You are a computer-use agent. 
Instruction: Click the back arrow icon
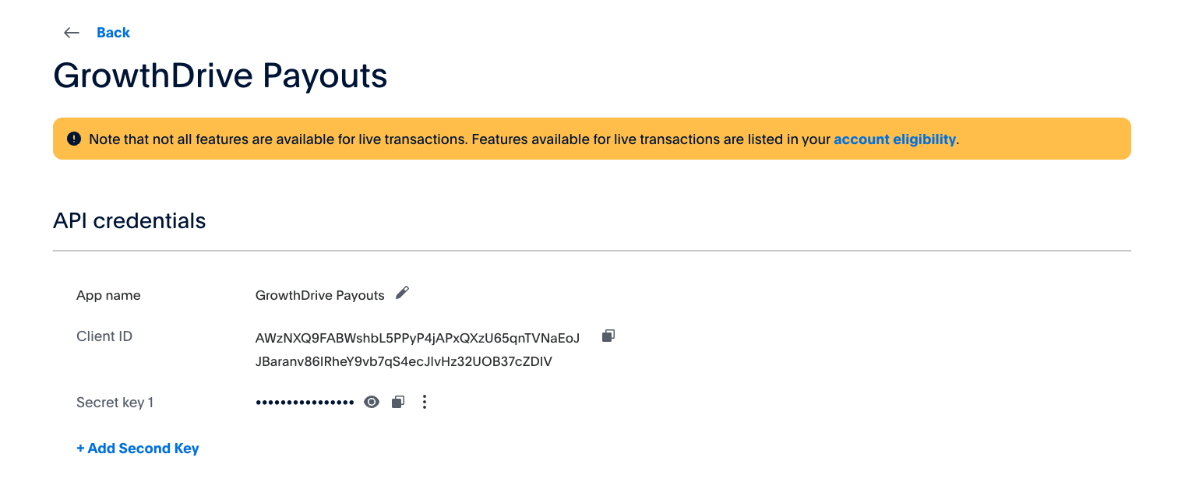pyautogui.click(x=72, y=33)
